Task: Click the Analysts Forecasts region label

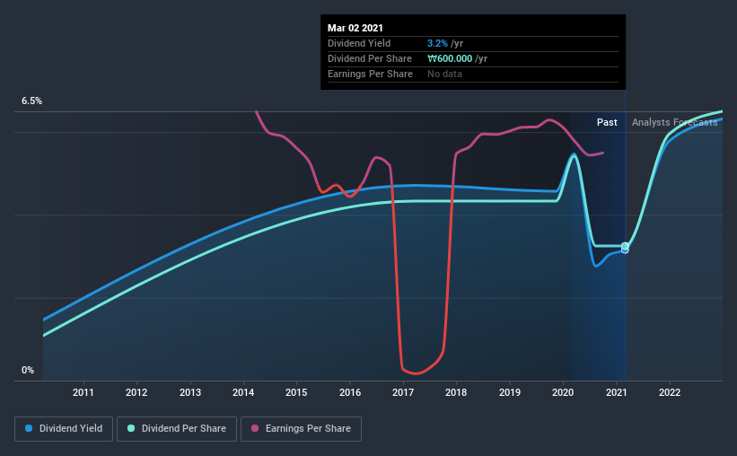Action: [x=674, y=122]
